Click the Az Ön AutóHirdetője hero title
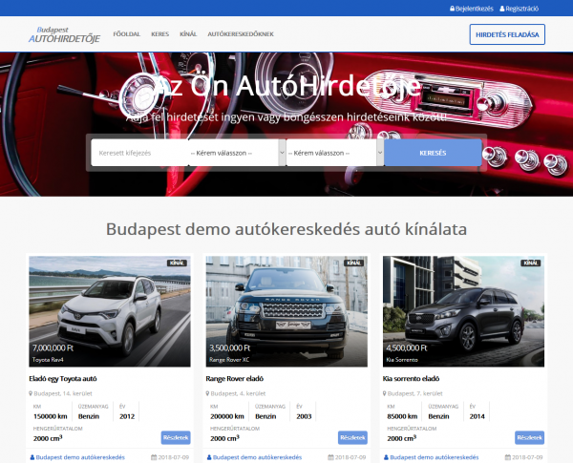This screenshot has width=573, height=463. pos(286,86)
